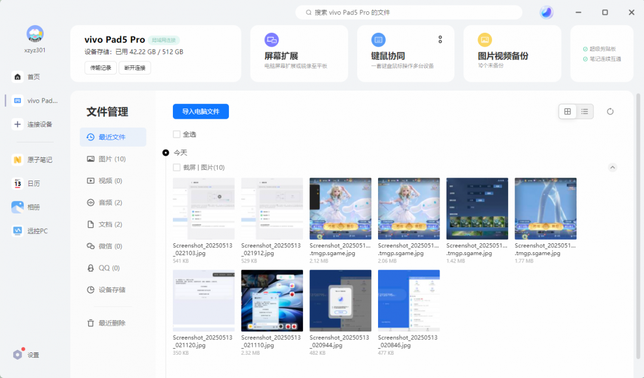Click the 10个未备份 text
The height and width of the screenshot is (378, 644).
point(490,66)
